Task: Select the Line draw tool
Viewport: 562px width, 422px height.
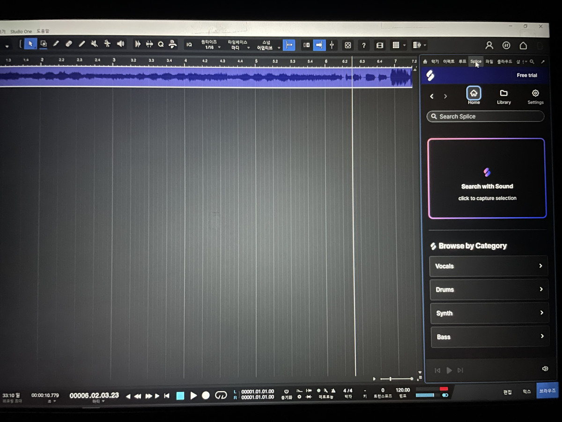Action: [81, 44]
